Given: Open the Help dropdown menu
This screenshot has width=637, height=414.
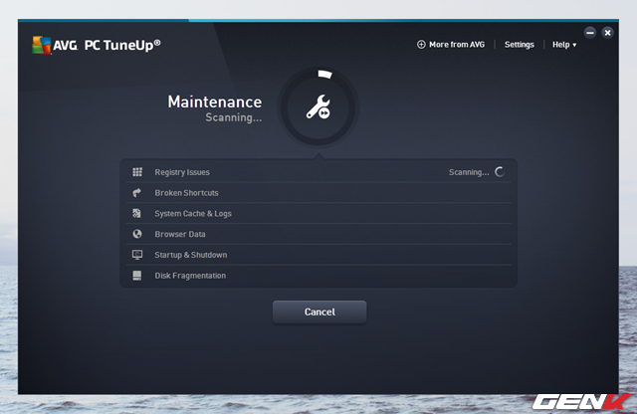Looking at the screenshot, I should (x=563, y=45).
